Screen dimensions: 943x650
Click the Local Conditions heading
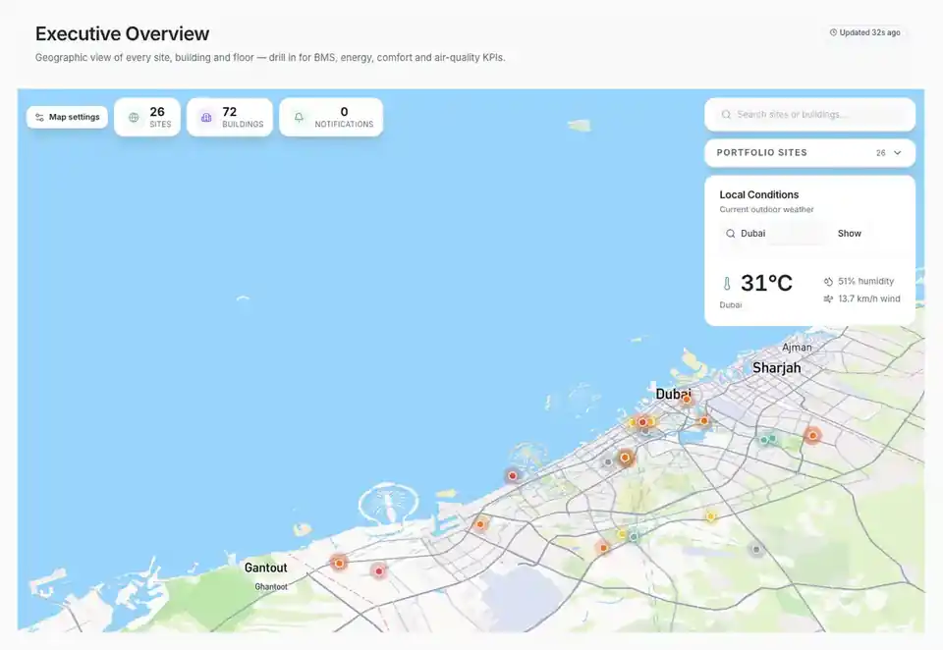click(759, 194)
